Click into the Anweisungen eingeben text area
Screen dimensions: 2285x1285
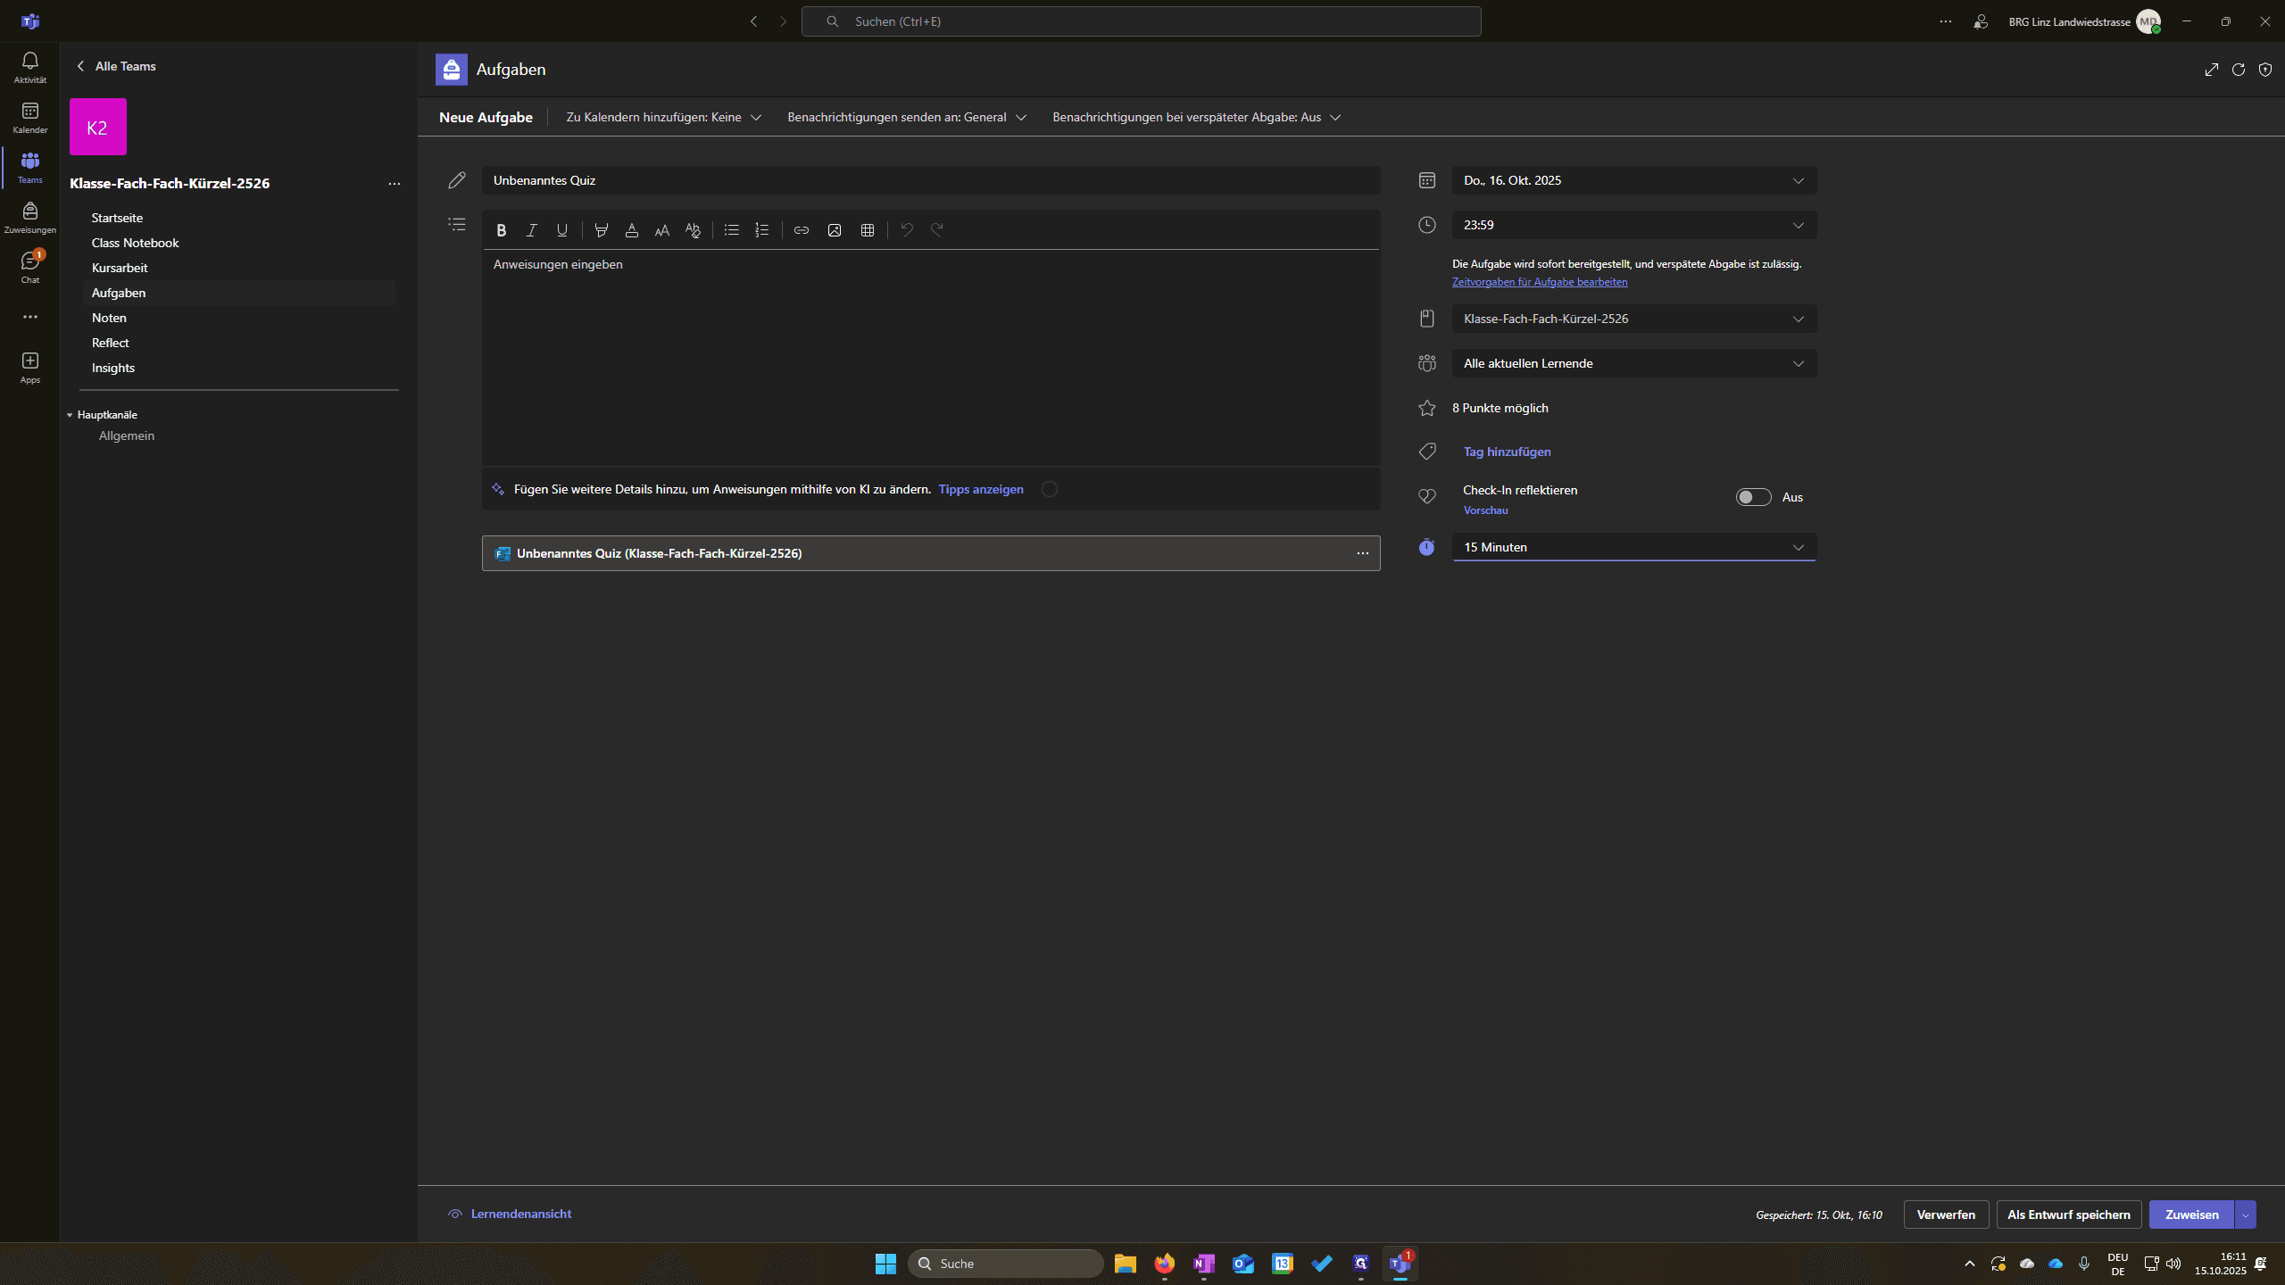click(931, 357)
